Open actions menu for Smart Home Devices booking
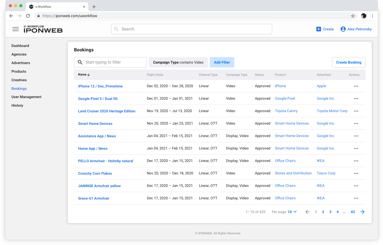Image resolution: width=383 pixels, height=245 pixels. [356, 124]
